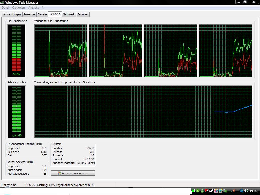Click the Arbeitsspeicher 1,91 GB gauge
This screenshot has height=195, width=260.
[x=17, y=112]
